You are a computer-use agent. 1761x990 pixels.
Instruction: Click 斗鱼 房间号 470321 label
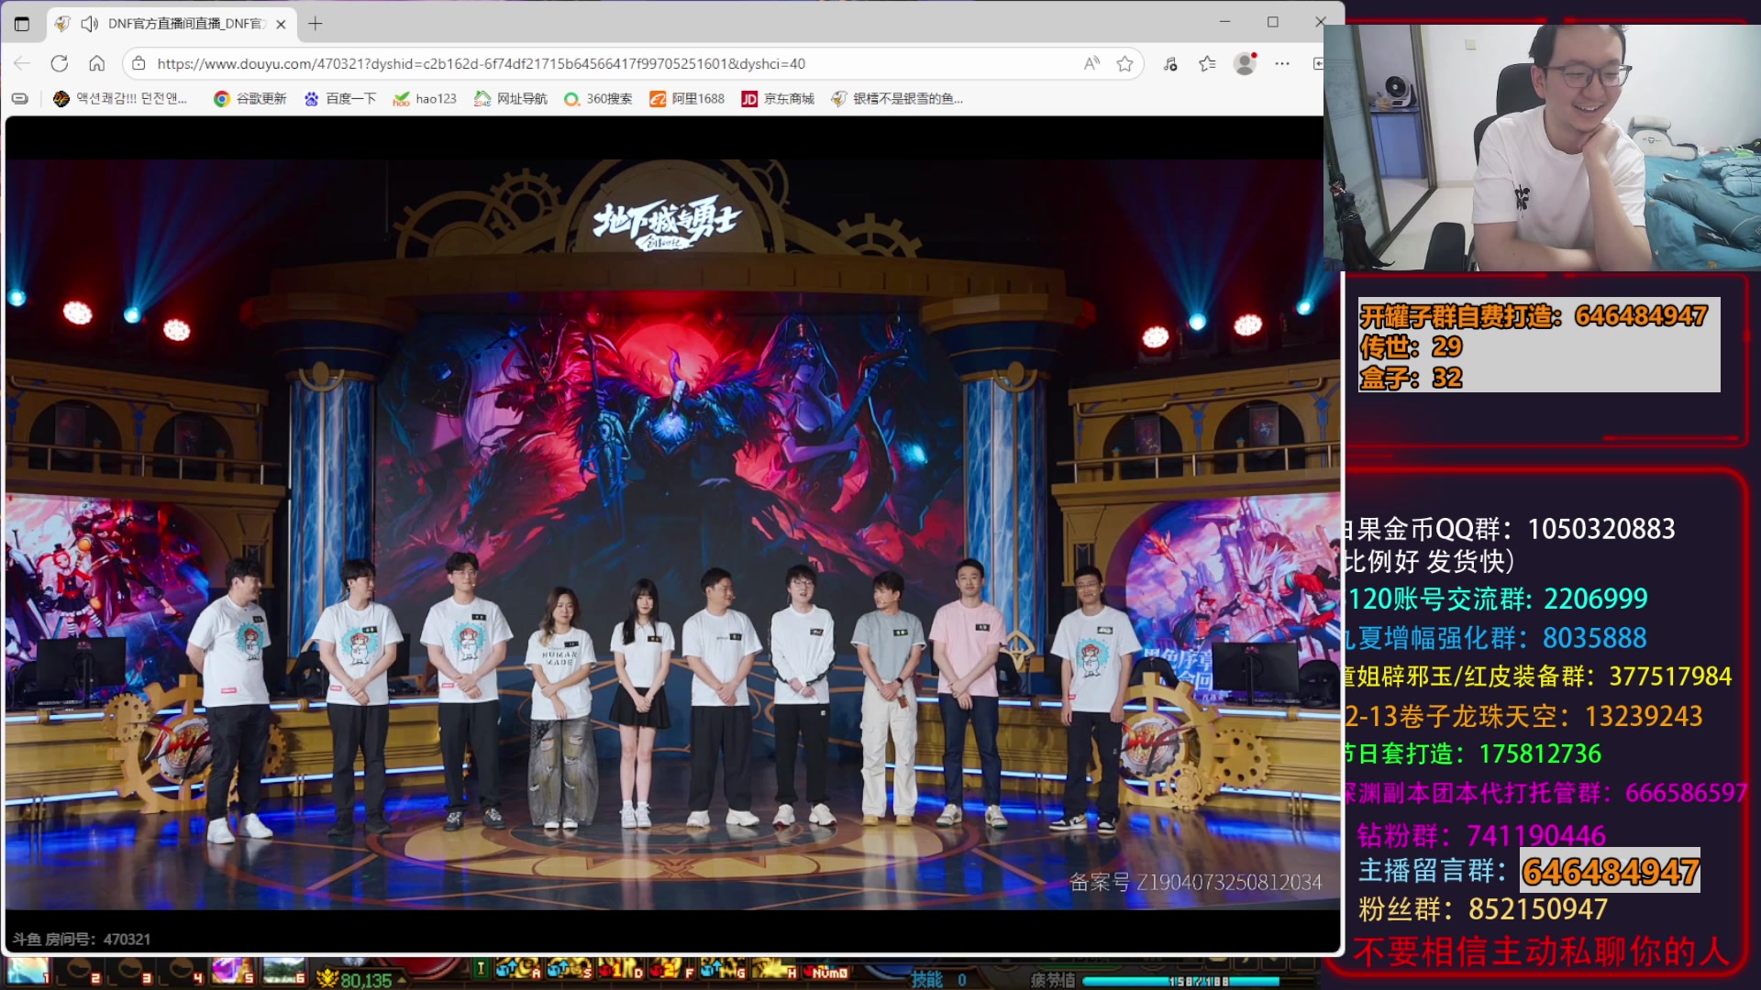82,939
